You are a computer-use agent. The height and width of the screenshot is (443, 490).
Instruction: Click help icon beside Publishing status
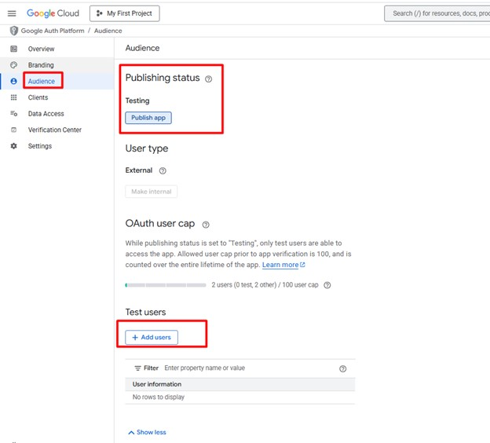[x=208, y=79]
